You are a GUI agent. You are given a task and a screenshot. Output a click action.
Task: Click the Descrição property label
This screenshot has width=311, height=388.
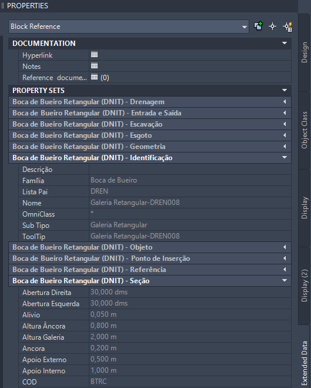[x=37, y=170]
